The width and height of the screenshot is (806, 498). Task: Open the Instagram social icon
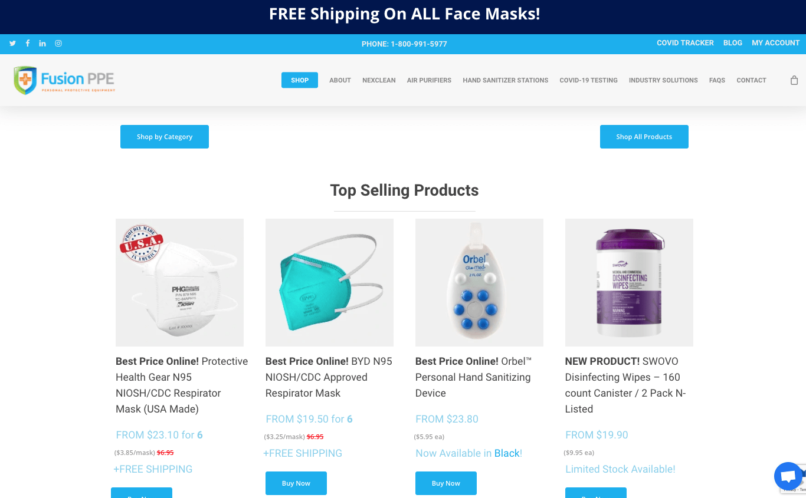(x=58, y=44)
